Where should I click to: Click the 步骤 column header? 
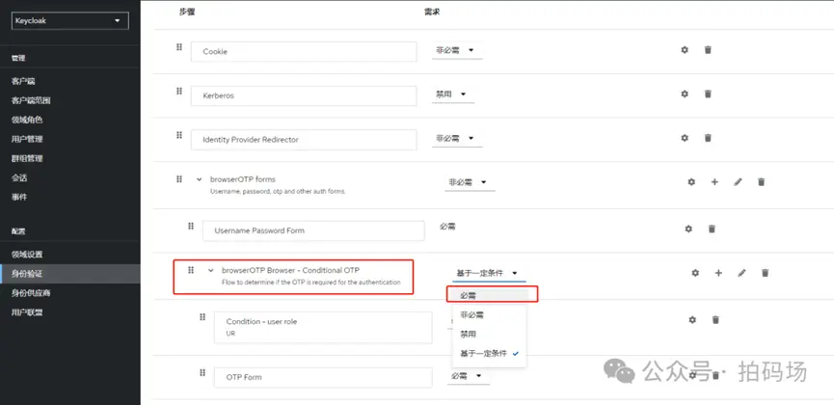(187, 12)
